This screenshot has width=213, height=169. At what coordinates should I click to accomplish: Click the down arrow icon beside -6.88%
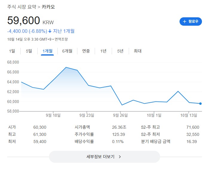50,31
